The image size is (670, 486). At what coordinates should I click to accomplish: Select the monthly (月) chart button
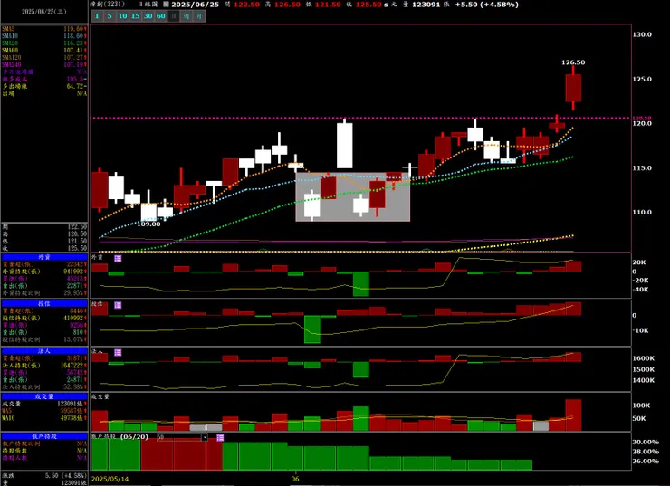coord(199,16)
